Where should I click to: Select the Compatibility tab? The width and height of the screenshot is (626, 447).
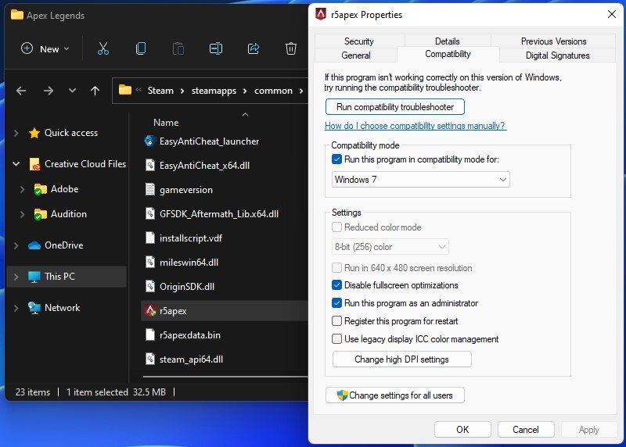[448, 54]
